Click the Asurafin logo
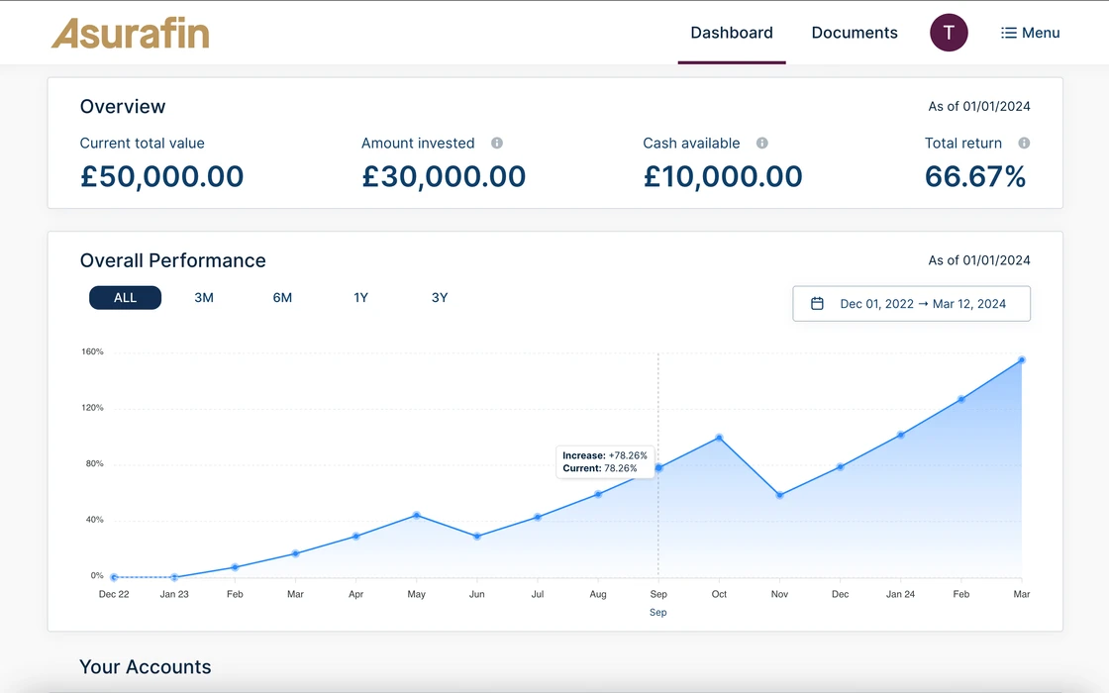Screen dimensions: 1109x693 131,34
